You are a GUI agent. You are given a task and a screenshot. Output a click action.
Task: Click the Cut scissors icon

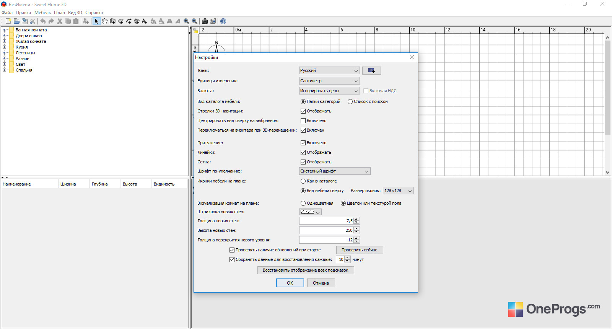(x=60, y=21)
